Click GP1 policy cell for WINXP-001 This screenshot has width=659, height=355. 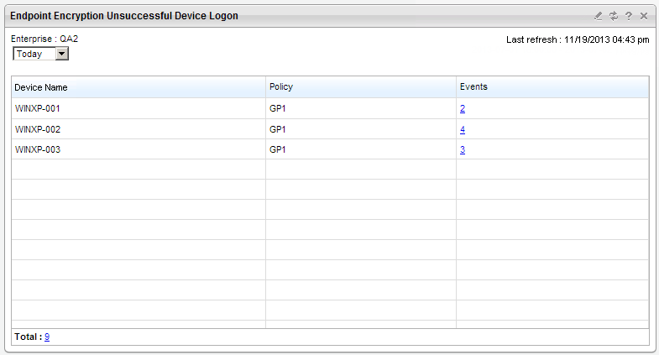tap(278, 109)
